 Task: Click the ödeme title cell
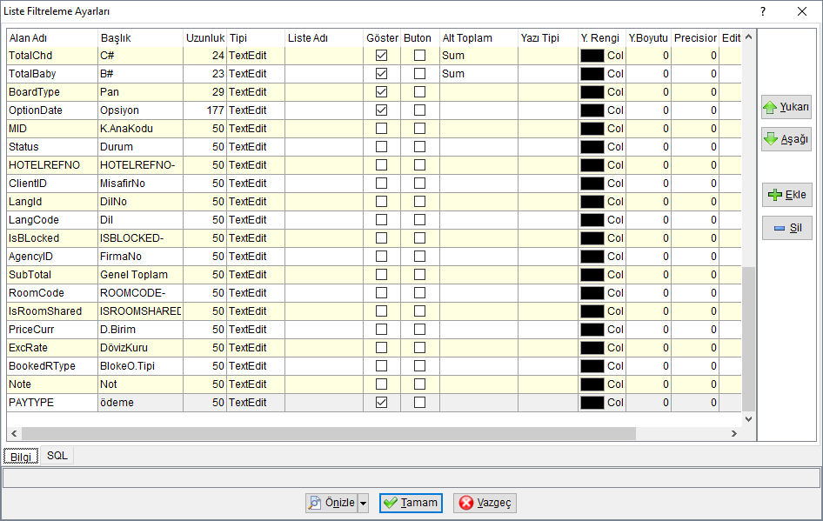[140, 403]
